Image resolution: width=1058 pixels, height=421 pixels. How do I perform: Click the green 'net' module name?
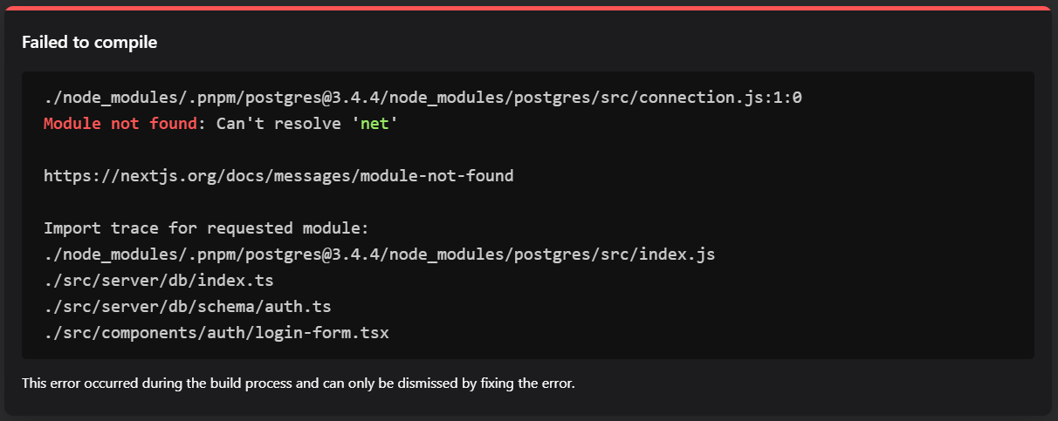375,124
